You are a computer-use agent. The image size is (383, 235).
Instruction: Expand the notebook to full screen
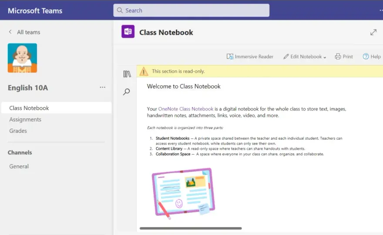pos(373,32)
